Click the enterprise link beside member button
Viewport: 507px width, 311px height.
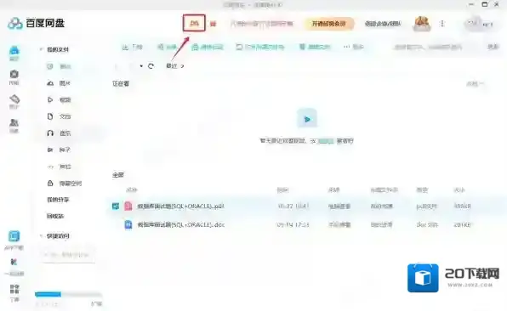pos(383,24)
